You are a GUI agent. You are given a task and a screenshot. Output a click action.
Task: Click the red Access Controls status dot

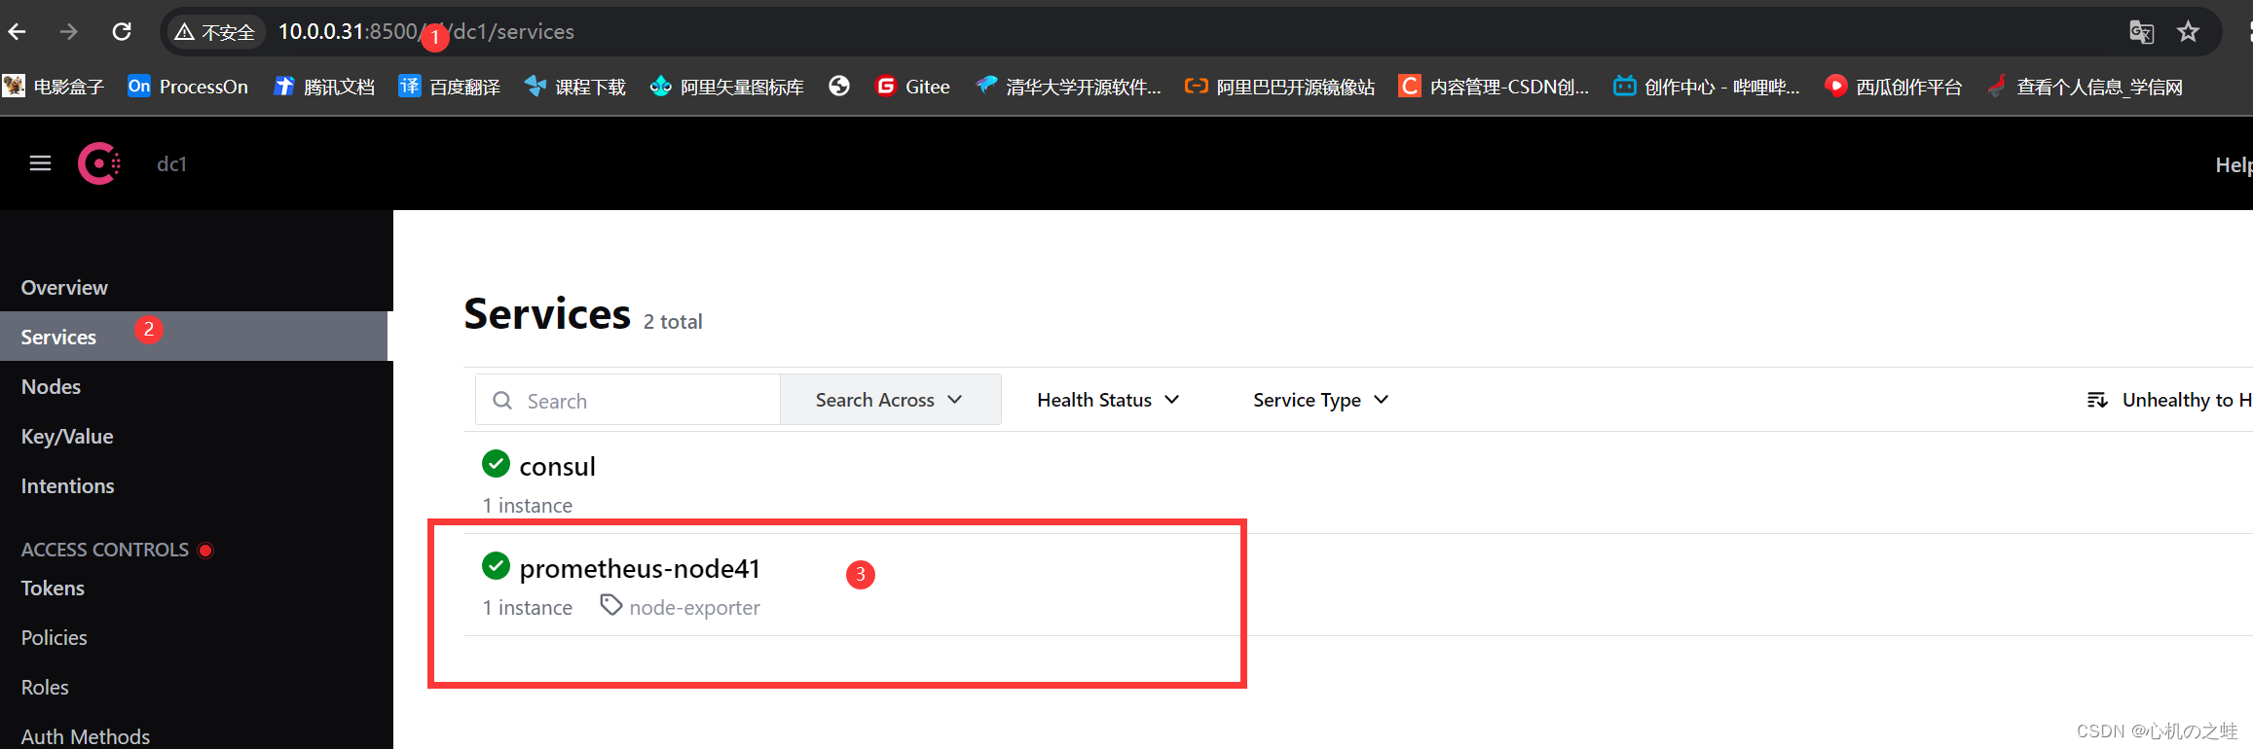(205, 551)
